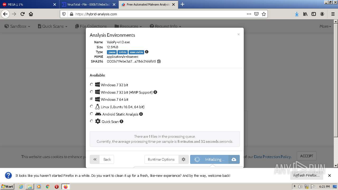Open new browser tab
Image resolution: width=338 pixels, height=190 pixels.
(x=182, y=4)
